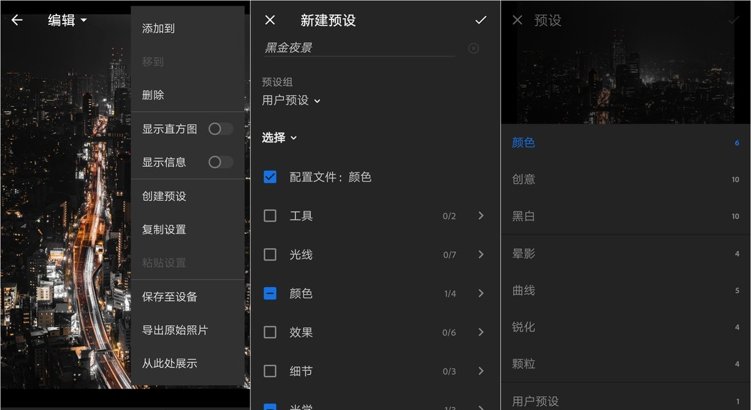Open the 选择 dropdown
This screenshot has height=410, width=751.
click(280, 138)
